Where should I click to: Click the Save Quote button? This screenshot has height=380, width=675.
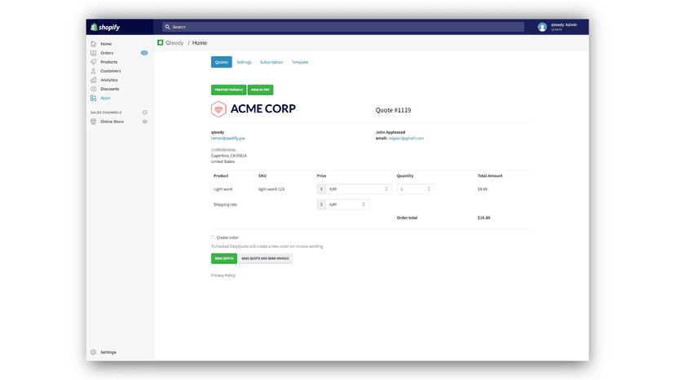tap(224, 258)
